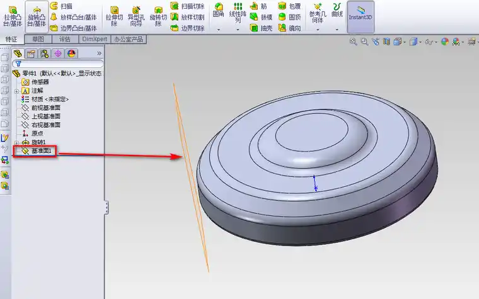479x299 pixels.
Task: Choose the 圆顶 dome tool
Action: (x=289, y=17)
